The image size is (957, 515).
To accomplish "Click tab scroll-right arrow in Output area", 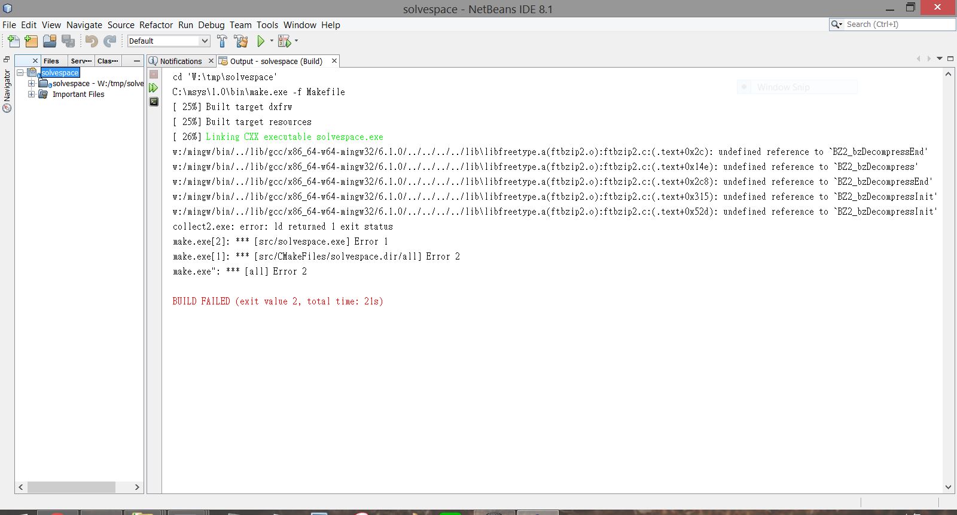I will pos(929,59).
